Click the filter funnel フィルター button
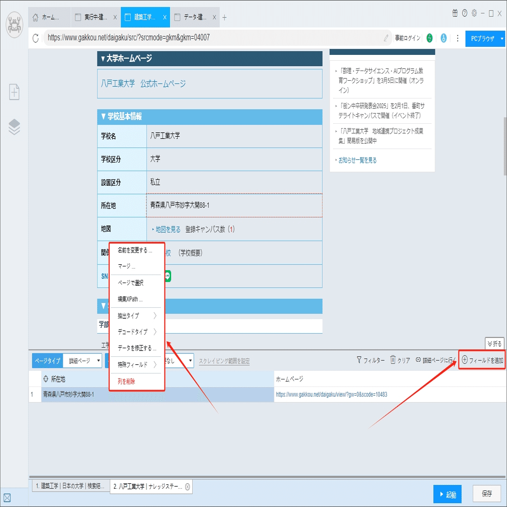This screenshot has width=507, height=507. coord(370,360)
